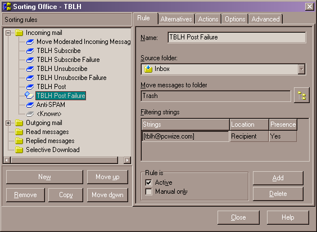Click the Replied messages folder icon
317x232 pixels.
pos(19,141)
